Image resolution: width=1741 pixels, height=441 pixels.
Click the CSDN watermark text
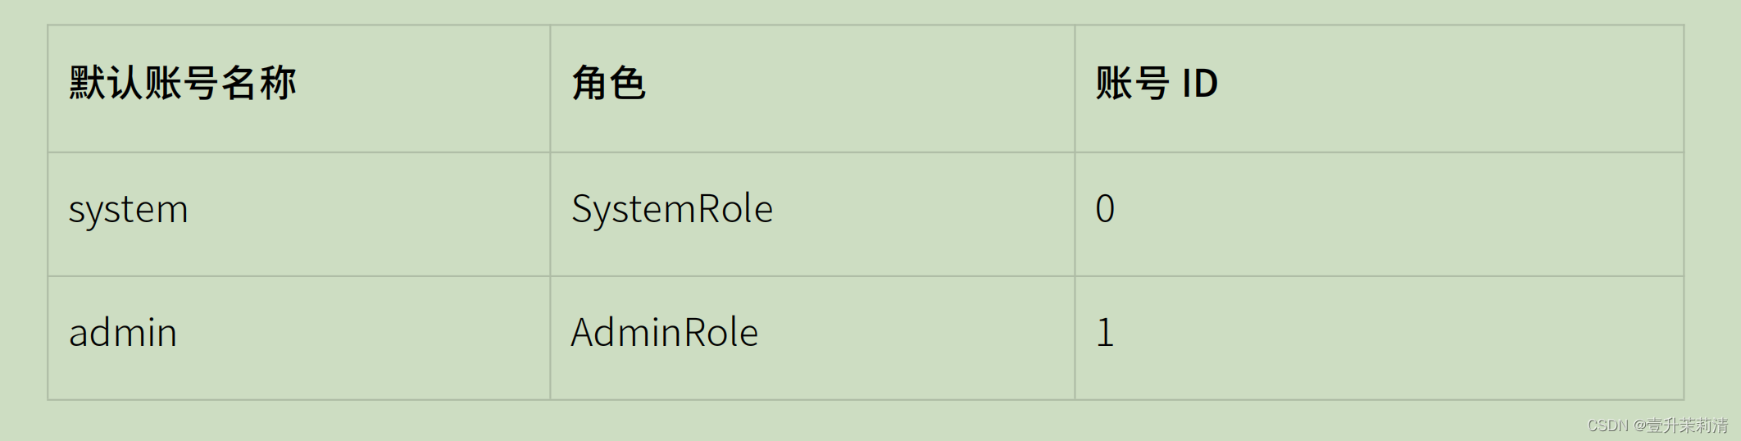coord(1607,425)
